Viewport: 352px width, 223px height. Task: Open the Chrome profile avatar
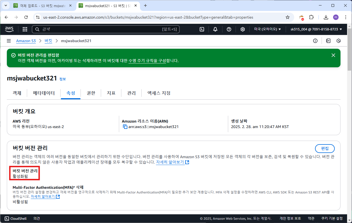tap(336, 17)
